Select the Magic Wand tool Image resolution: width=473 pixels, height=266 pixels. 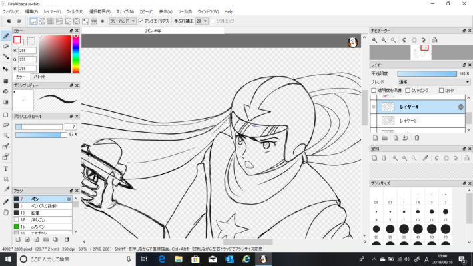pyautogui.click(x=6, y=135)
